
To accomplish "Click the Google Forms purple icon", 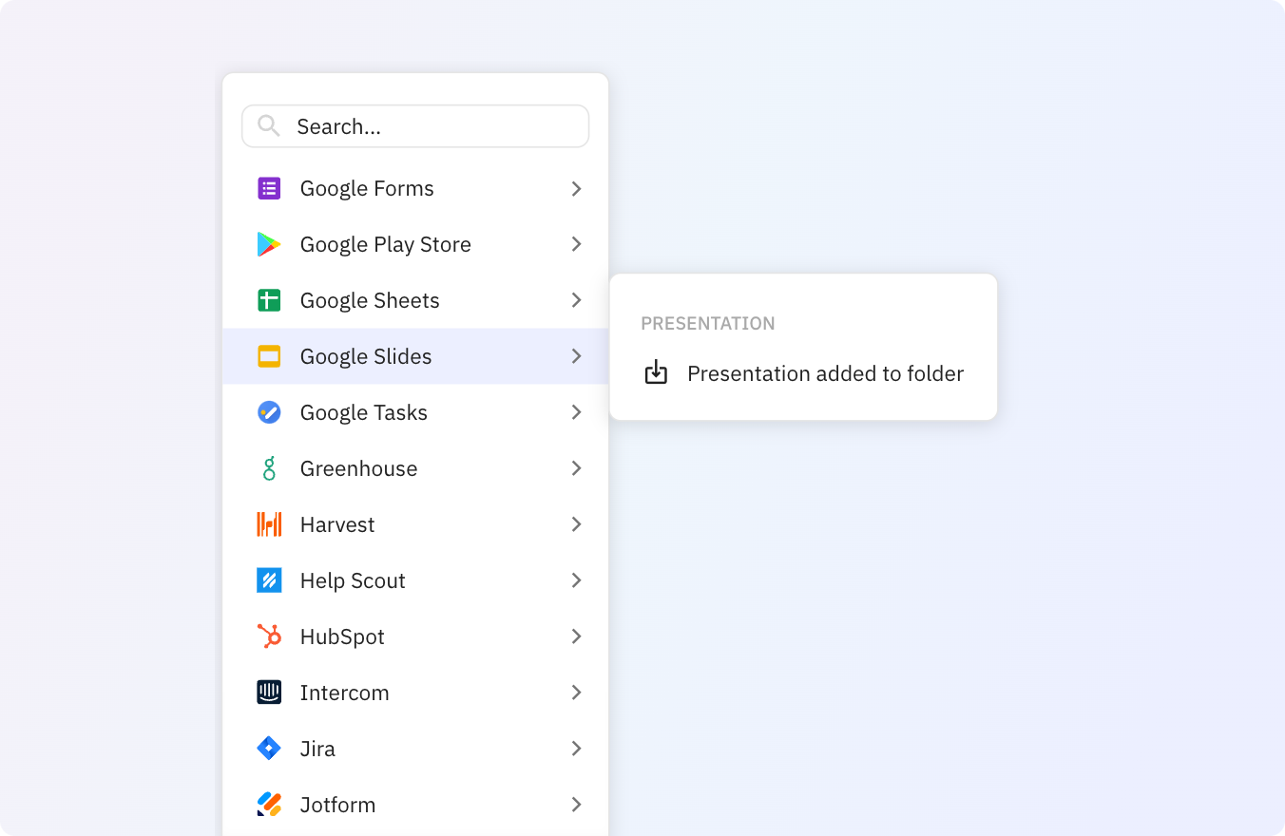I will point(269,188).
